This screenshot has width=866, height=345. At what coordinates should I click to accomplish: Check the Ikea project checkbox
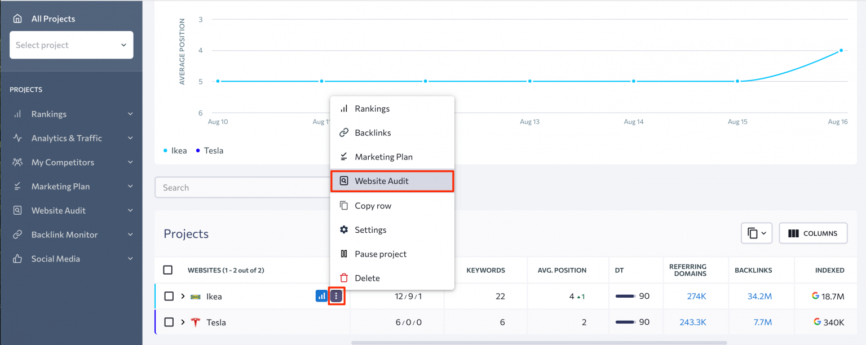coord(169,296)
